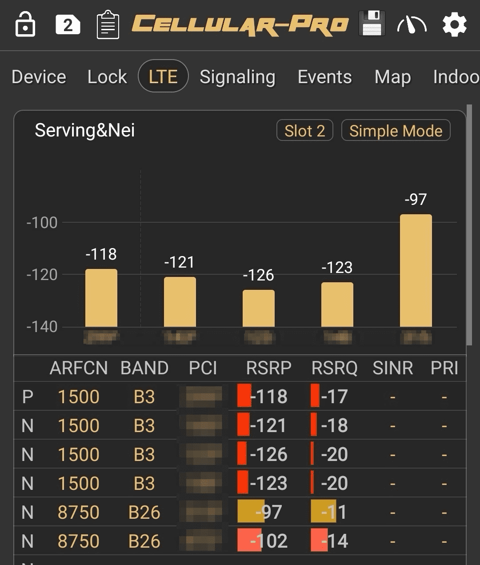480x565 pixels.
Task: Tap the RSRP value -123 in the table
Action: (269, 483)
